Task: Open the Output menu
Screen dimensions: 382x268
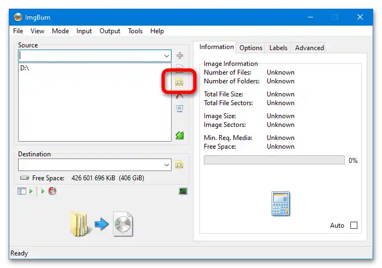Action: pyautogui.click(x=110, y=31)
